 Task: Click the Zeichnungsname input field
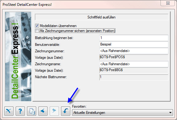coord(134,64)
